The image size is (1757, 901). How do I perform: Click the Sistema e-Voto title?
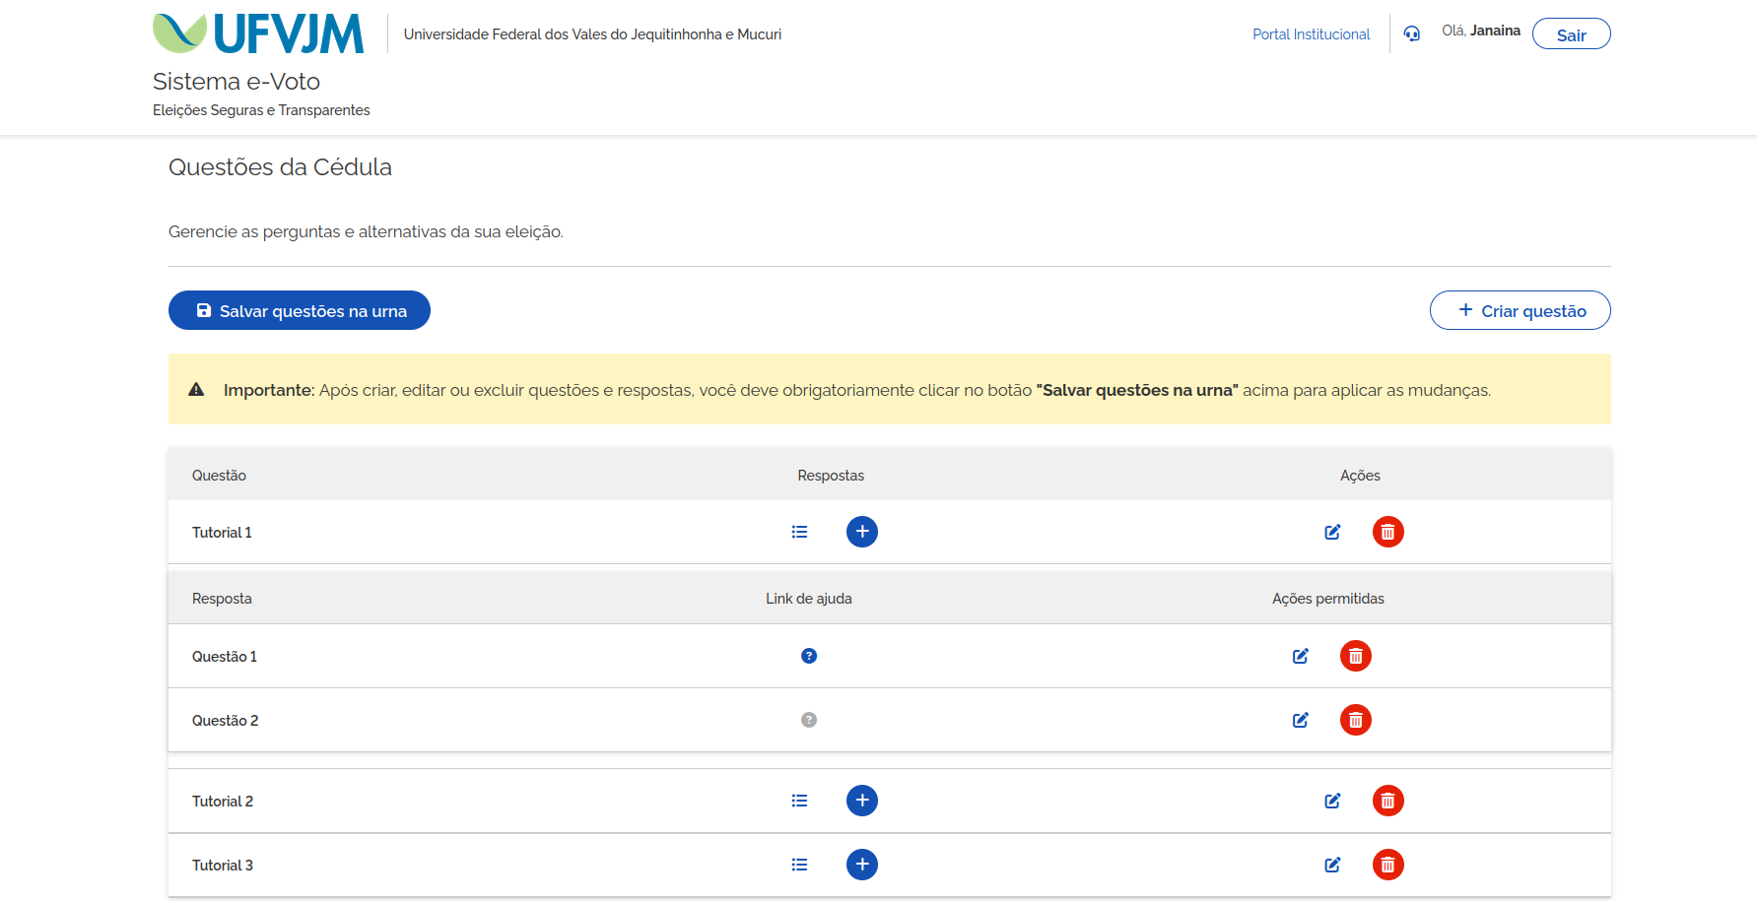point(237,82)
